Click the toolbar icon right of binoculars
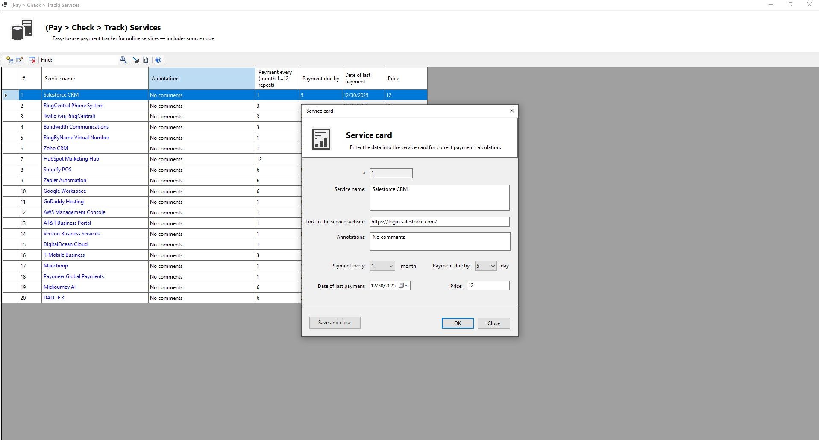 136,60
